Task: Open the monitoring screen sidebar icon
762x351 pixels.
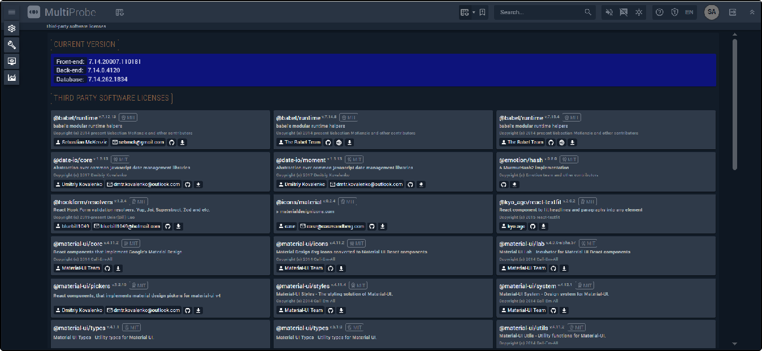Action: coord(11,61)
